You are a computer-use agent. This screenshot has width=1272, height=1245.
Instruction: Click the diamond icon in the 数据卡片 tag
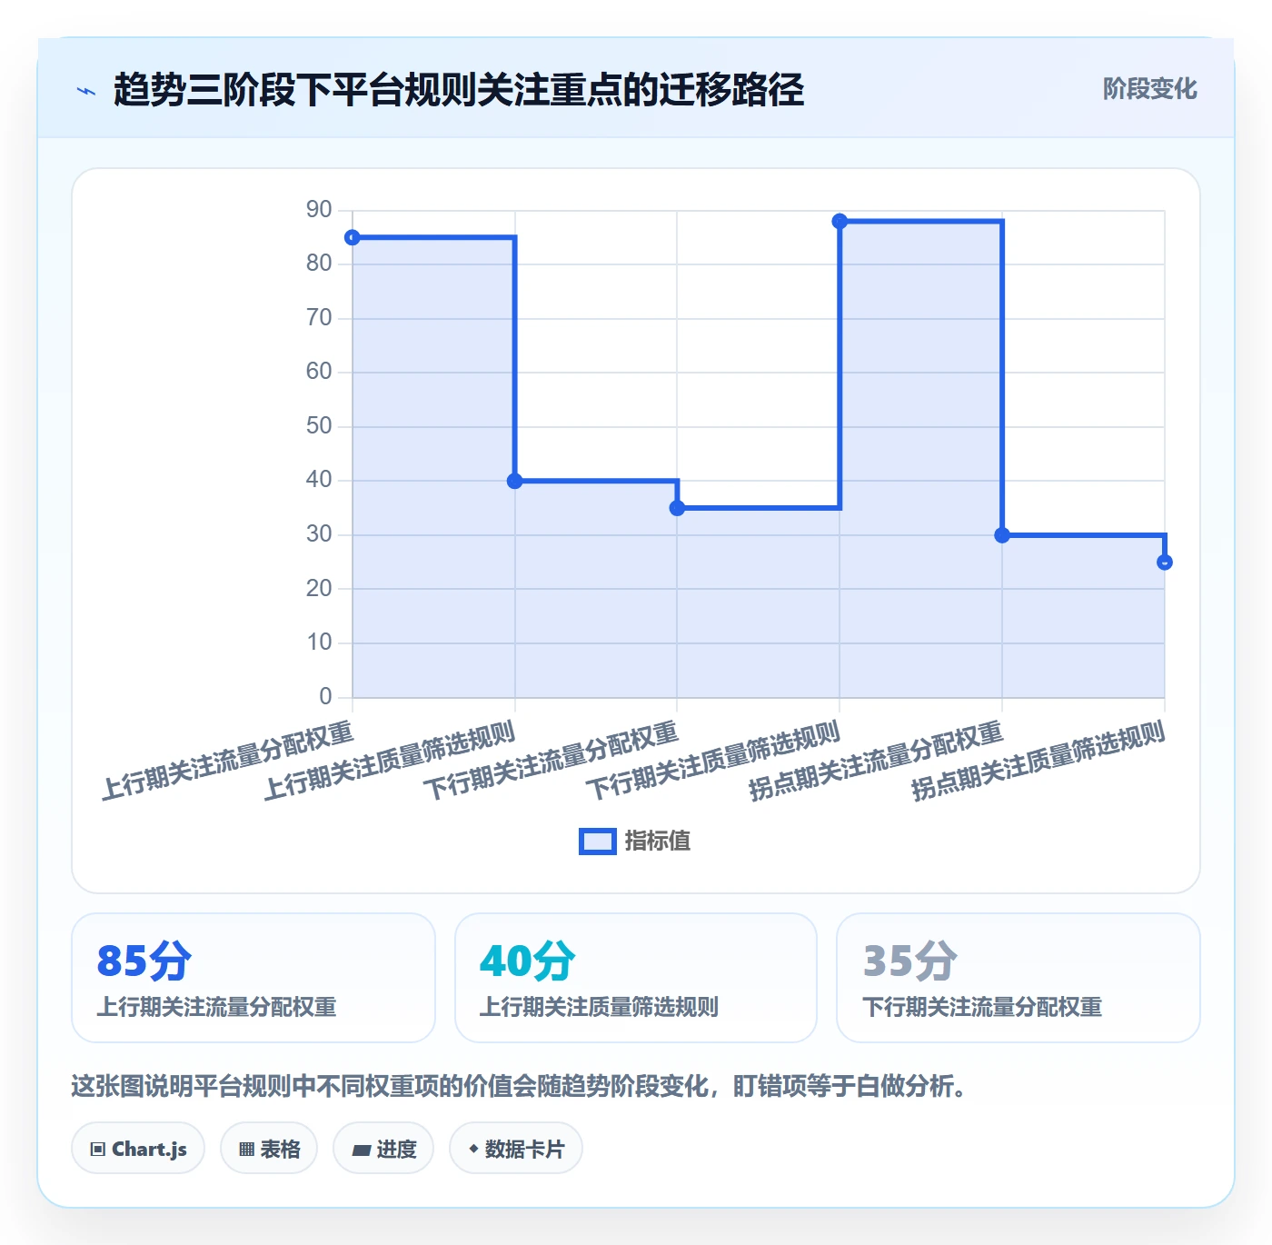(x=473, y=1149)
